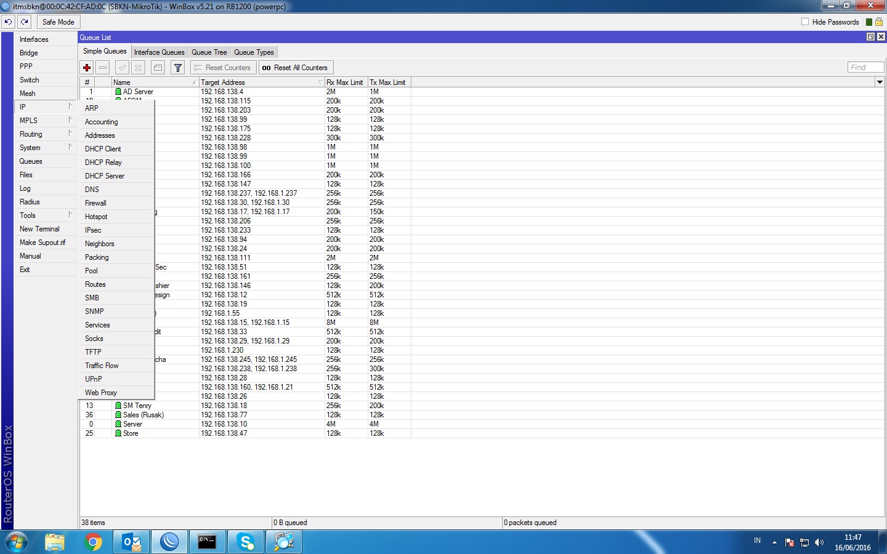
Task: Click the clock showing 11:47
Action: coord(853,537)
